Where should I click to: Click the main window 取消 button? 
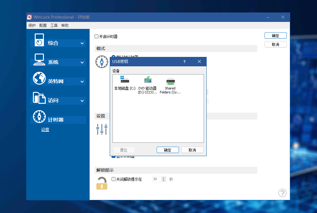click(x=276, y=44)
